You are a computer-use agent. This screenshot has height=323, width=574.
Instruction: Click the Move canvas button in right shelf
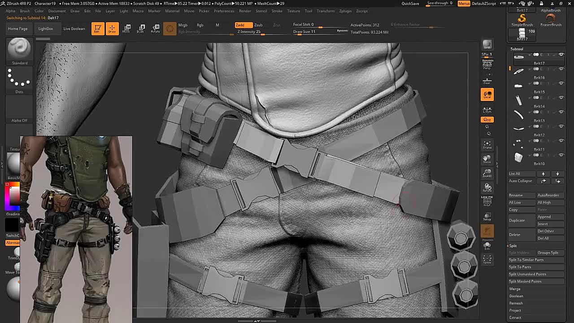[487, 159]
